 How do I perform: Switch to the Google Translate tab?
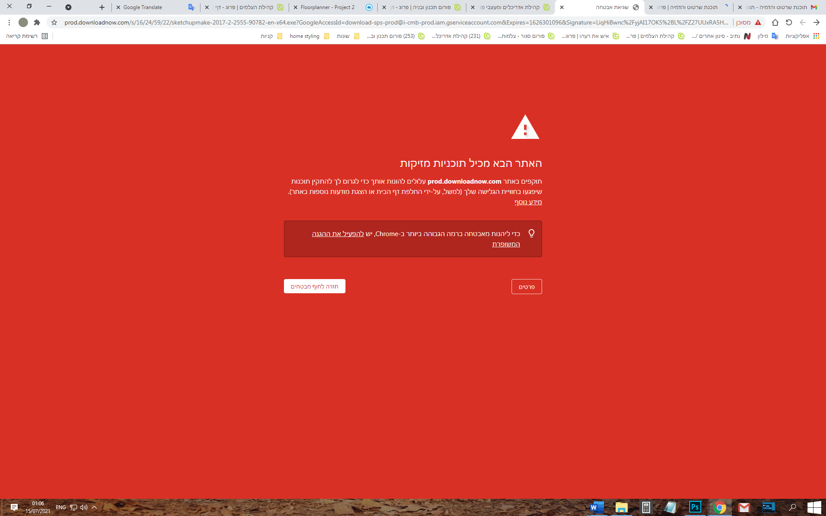tap(155, 7)
